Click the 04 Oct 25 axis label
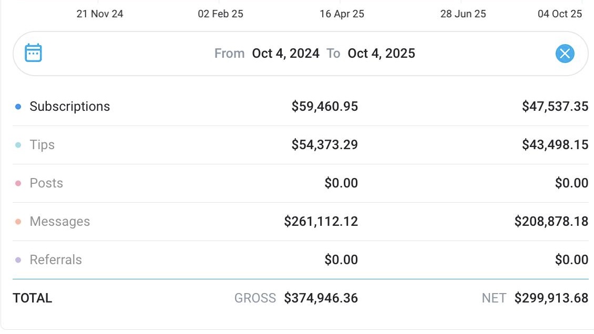594x334 pixels. [559, 14]
